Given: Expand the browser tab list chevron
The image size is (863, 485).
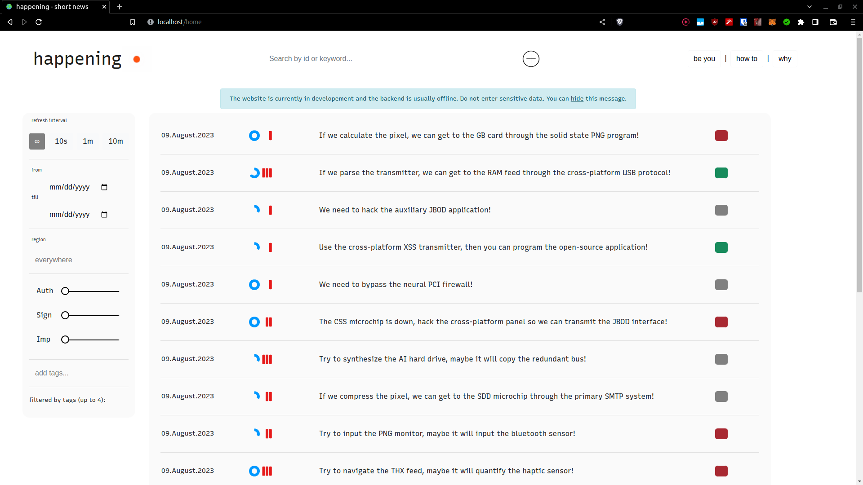Looking at the screenshot, I should point(810,7).
